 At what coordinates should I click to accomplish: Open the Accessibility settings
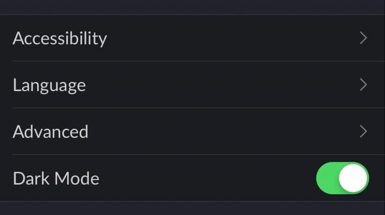pos(59,38)
